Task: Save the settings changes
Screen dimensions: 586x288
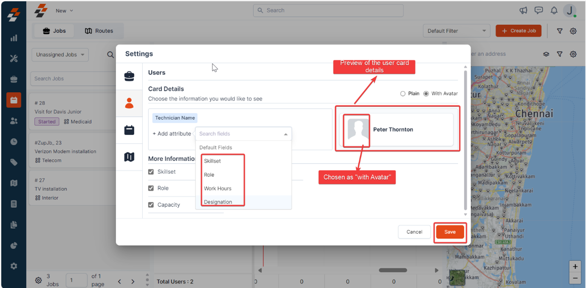Action: point(450,232)
